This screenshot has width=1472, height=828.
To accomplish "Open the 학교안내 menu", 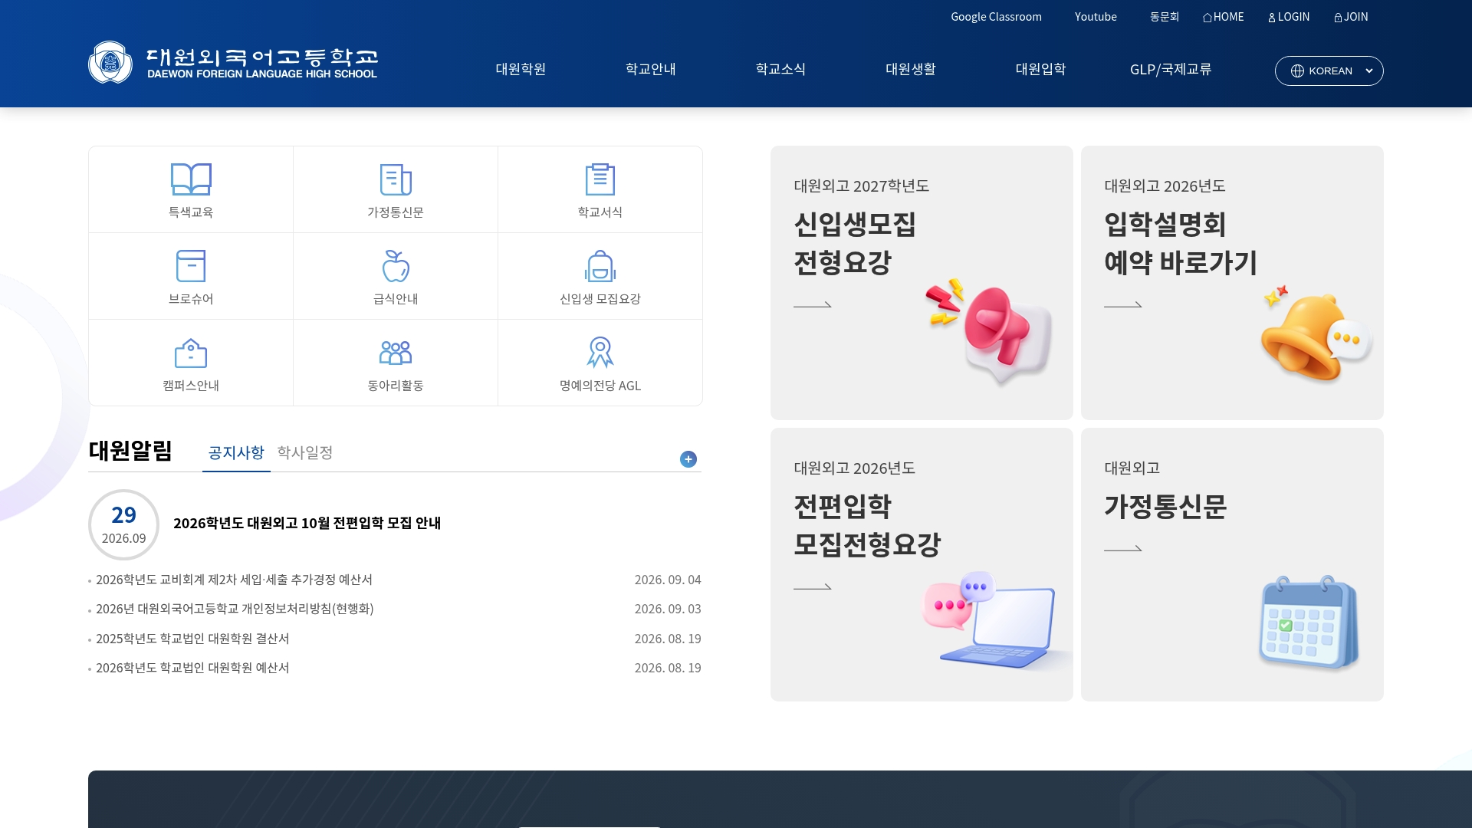I will click(651, 69).
